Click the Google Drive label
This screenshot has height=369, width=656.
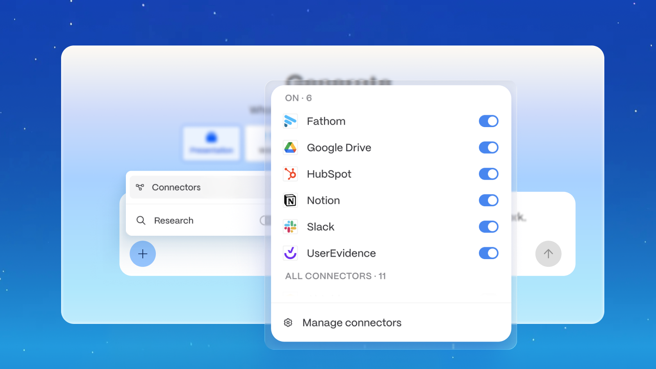coord(339,148)
